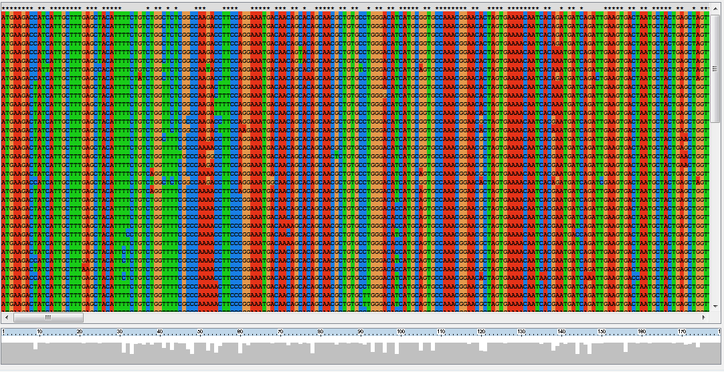Click ruler mark labeled 90
Image resolution: width=724 pixels, height=372 pixels.
pos(361,332)
